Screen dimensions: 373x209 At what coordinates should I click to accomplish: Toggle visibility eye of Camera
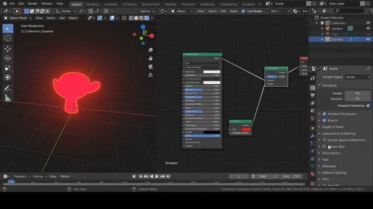click(368, 28)
